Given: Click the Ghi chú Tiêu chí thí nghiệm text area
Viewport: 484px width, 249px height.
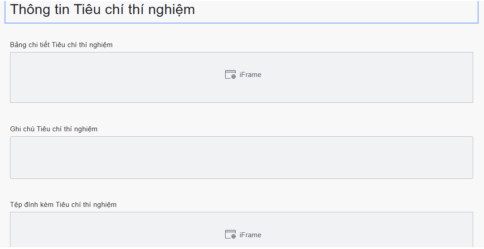Looking at the screenshot, I should click(241, 158).
